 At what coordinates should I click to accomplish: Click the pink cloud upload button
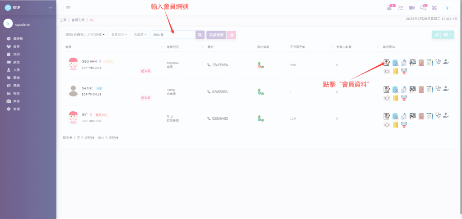click(231, 35)
